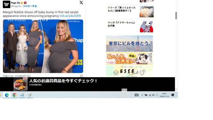Open the trib.al/yds2QF8 link
This screenshot has height=120, width=213.
[x=70, y=16]
